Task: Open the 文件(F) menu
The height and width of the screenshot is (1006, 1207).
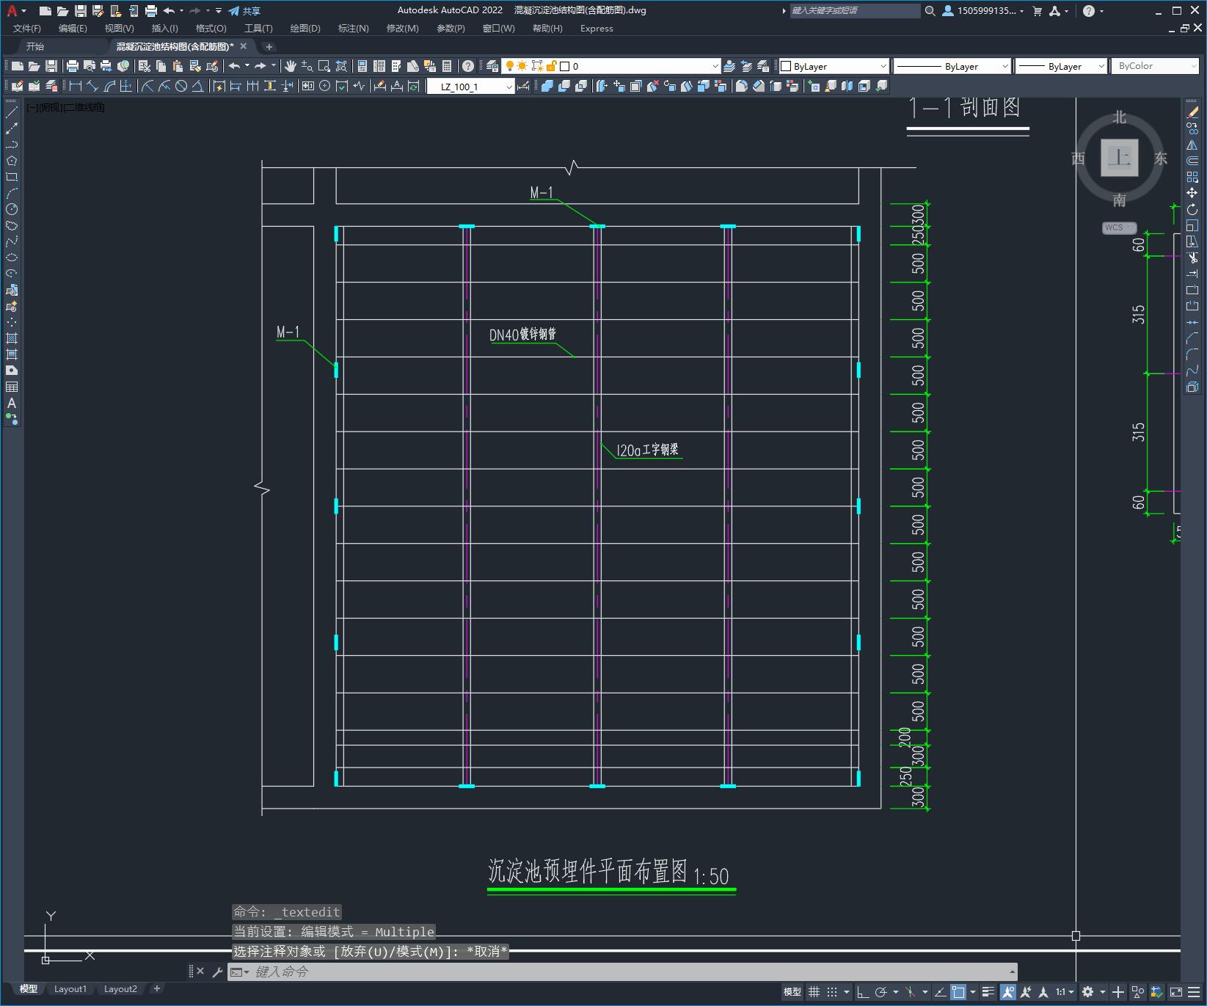Action: pos(27,29)
